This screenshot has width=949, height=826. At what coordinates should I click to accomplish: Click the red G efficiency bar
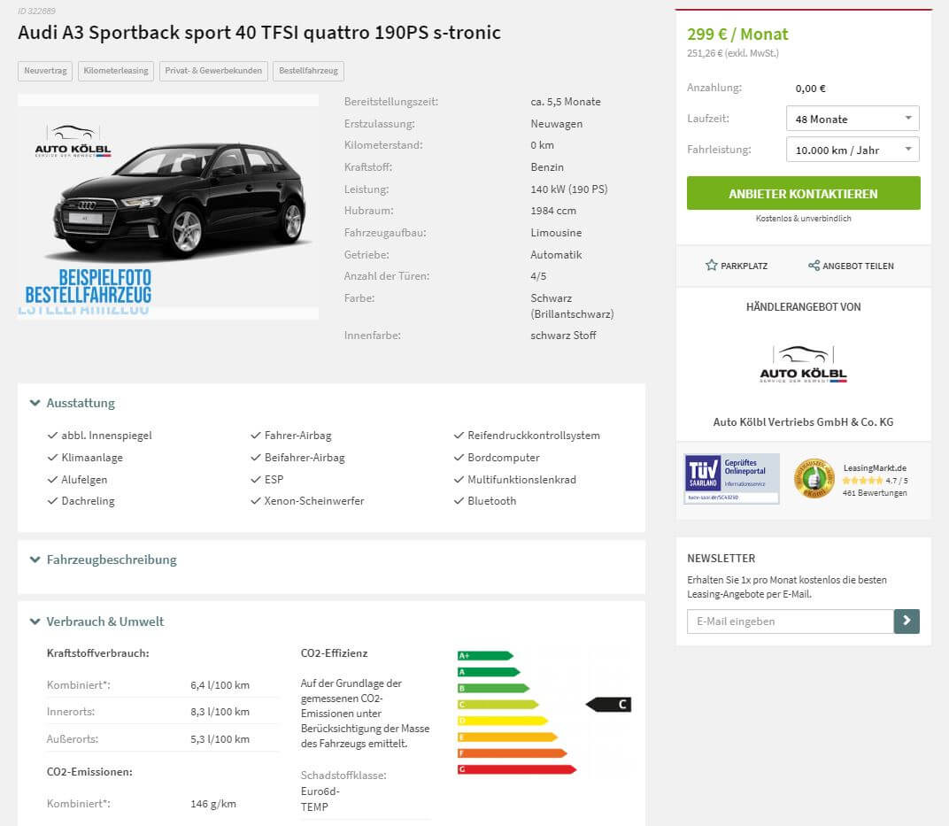[517, 769]
